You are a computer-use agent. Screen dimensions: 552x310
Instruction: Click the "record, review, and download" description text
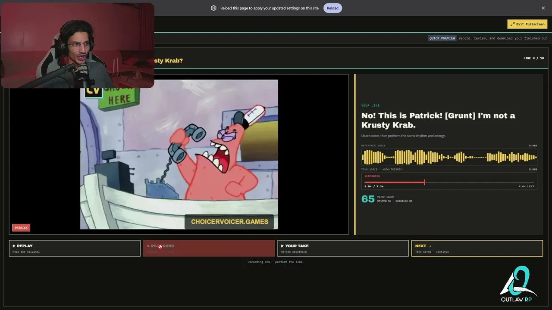(x=503, y=38)
